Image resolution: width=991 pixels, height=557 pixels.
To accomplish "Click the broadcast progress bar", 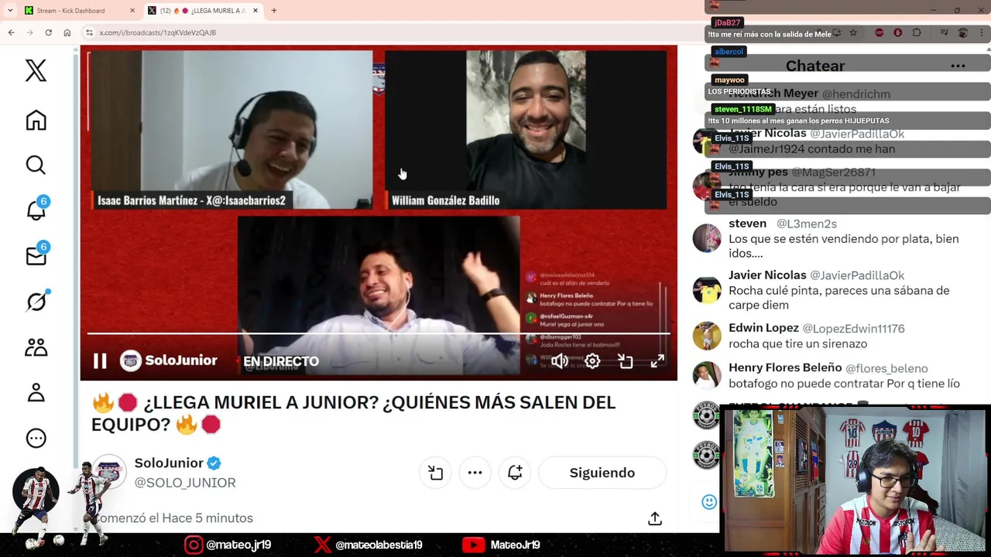I will 378,334.
